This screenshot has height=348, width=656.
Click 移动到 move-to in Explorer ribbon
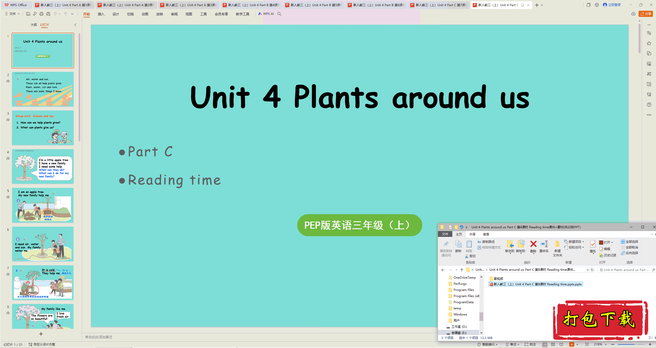(510, 247)
